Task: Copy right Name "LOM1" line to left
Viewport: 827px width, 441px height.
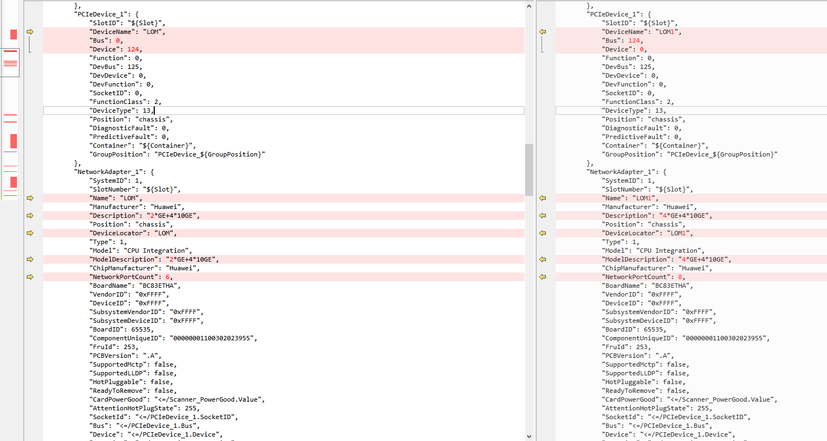Action: 543,198
